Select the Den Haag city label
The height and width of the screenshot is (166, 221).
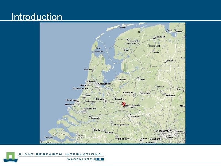[72, 100]
